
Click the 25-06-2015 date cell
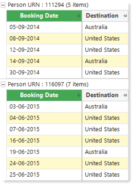point(44,175)
